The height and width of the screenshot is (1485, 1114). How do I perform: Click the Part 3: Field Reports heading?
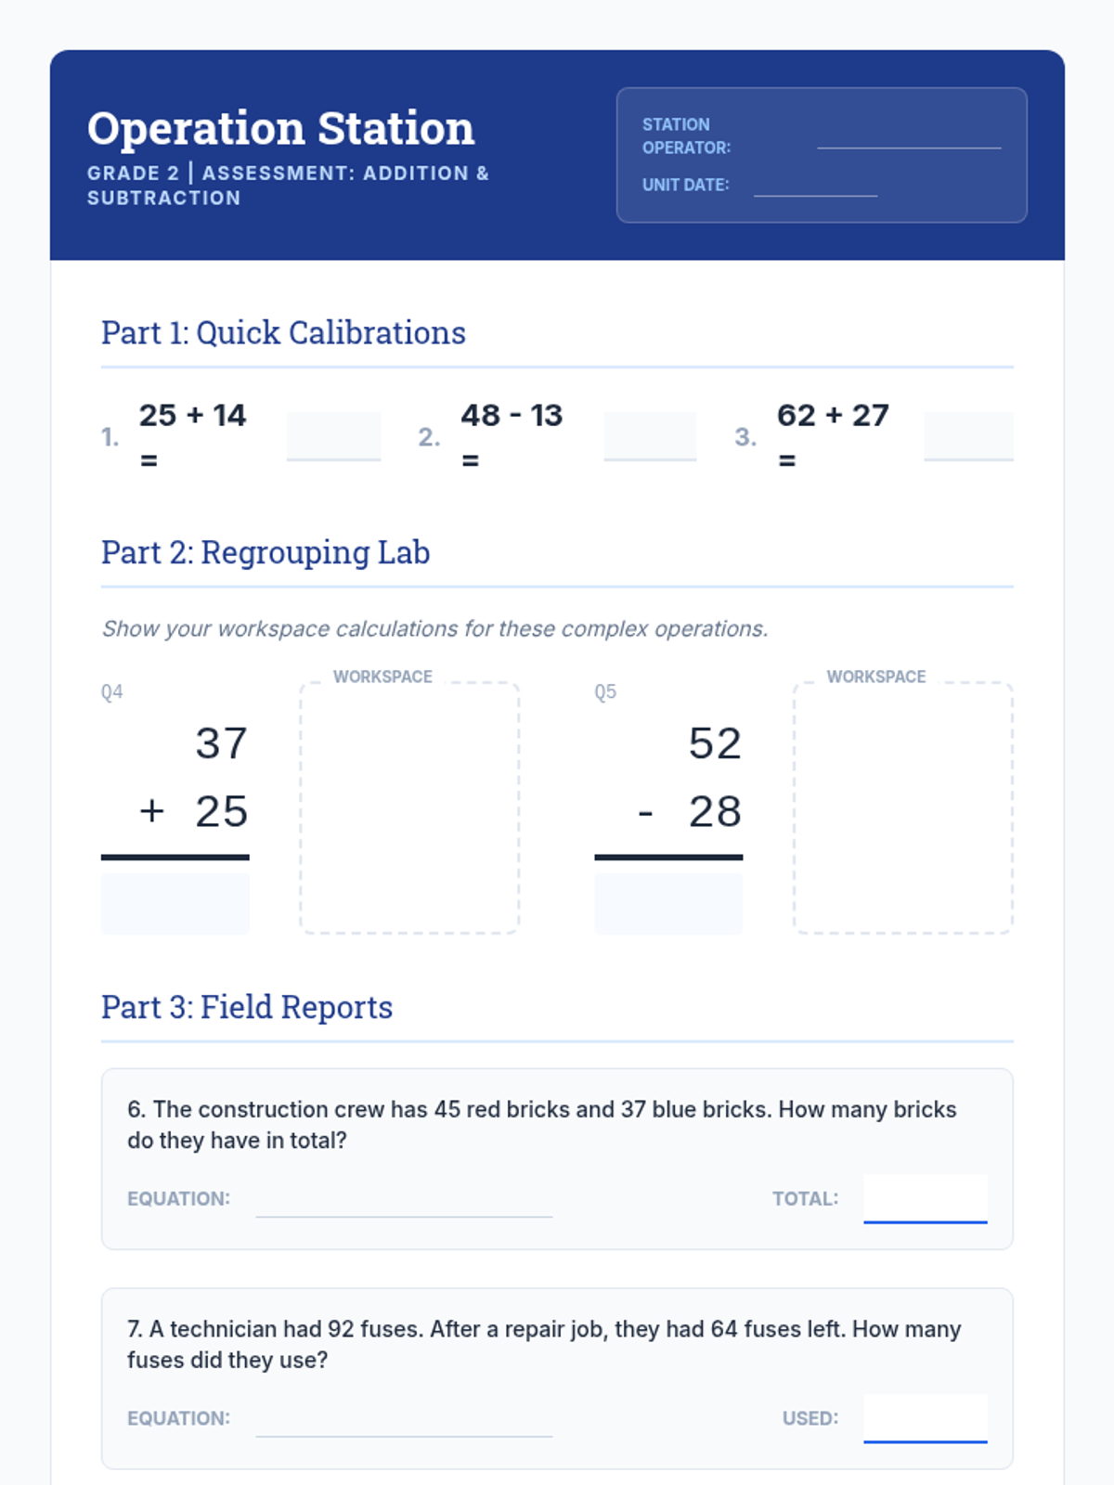click(247, 1007)
